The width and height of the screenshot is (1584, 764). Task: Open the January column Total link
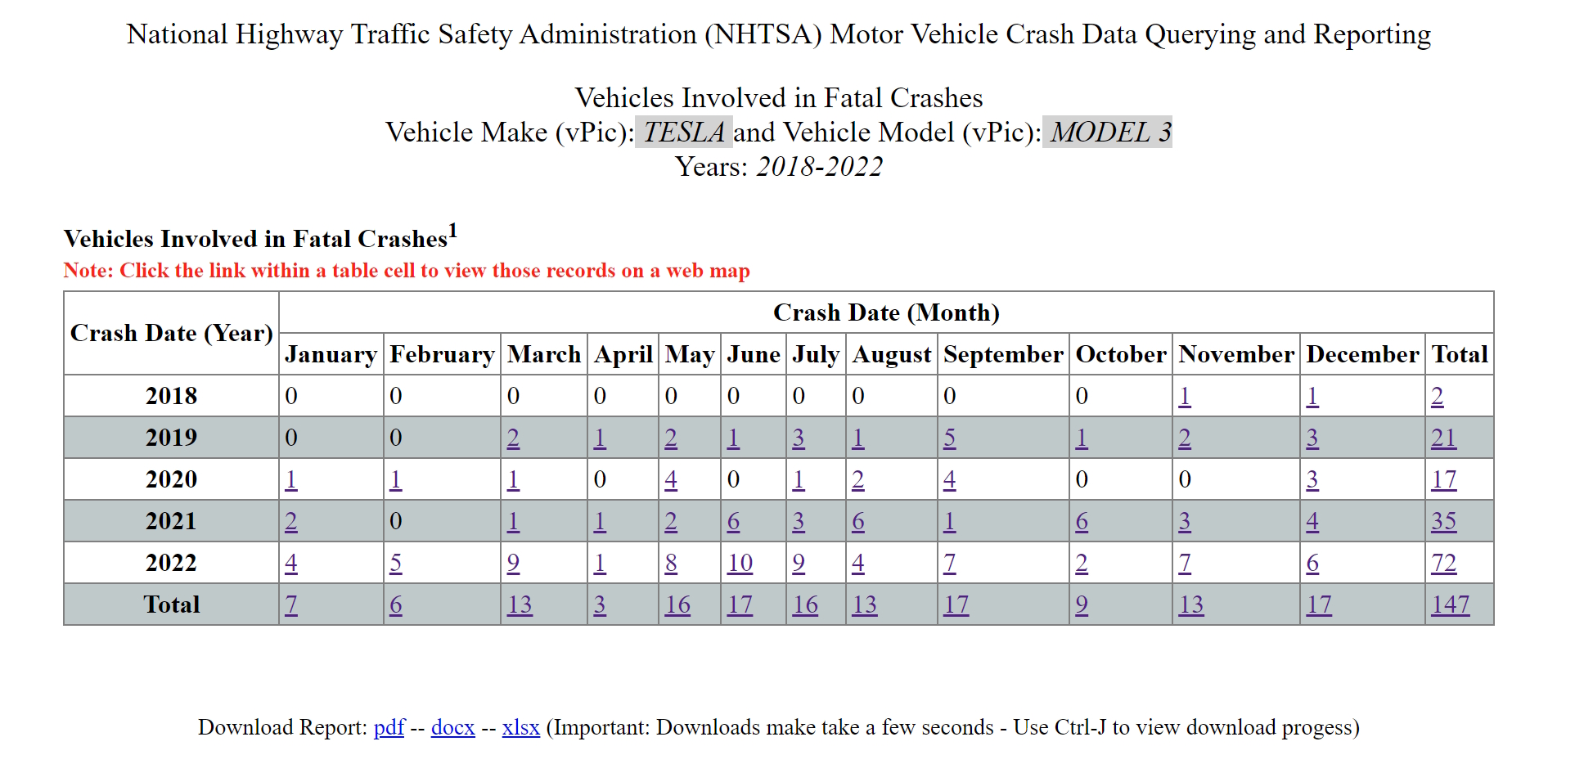[290, 604]
